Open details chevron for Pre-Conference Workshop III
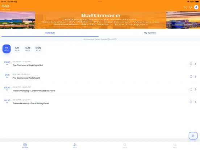Screen dimensions: 200x150 [x=195, y=77]
